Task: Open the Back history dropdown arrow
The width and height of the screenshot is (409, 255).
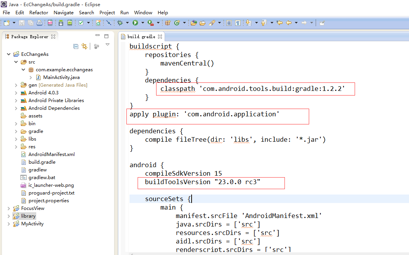Action: (x=296, y=23)
